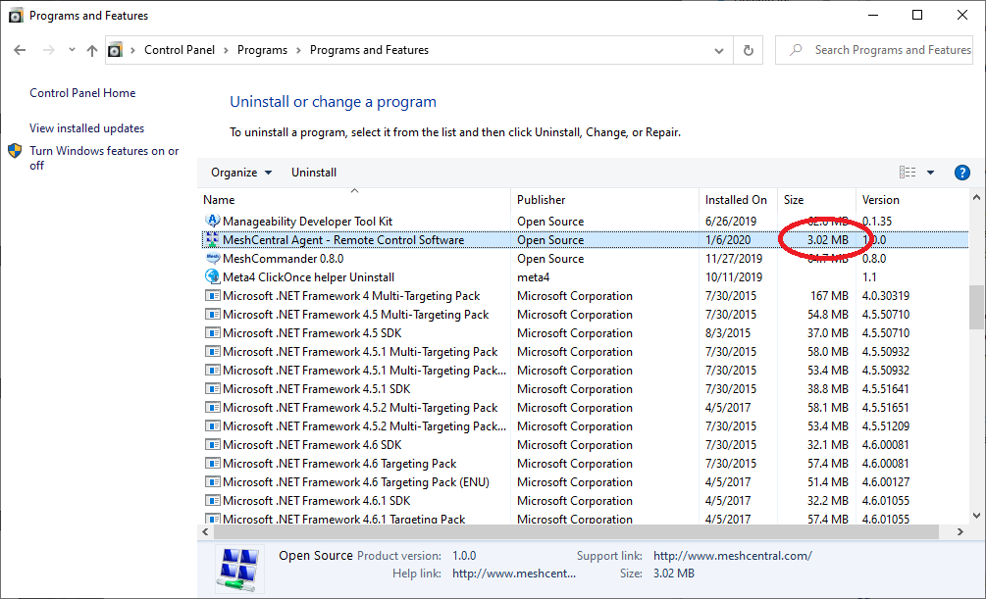Select .NET Framework 4.6 SDK icon
The width and height of the screenshot is (986, 599).
213,444
